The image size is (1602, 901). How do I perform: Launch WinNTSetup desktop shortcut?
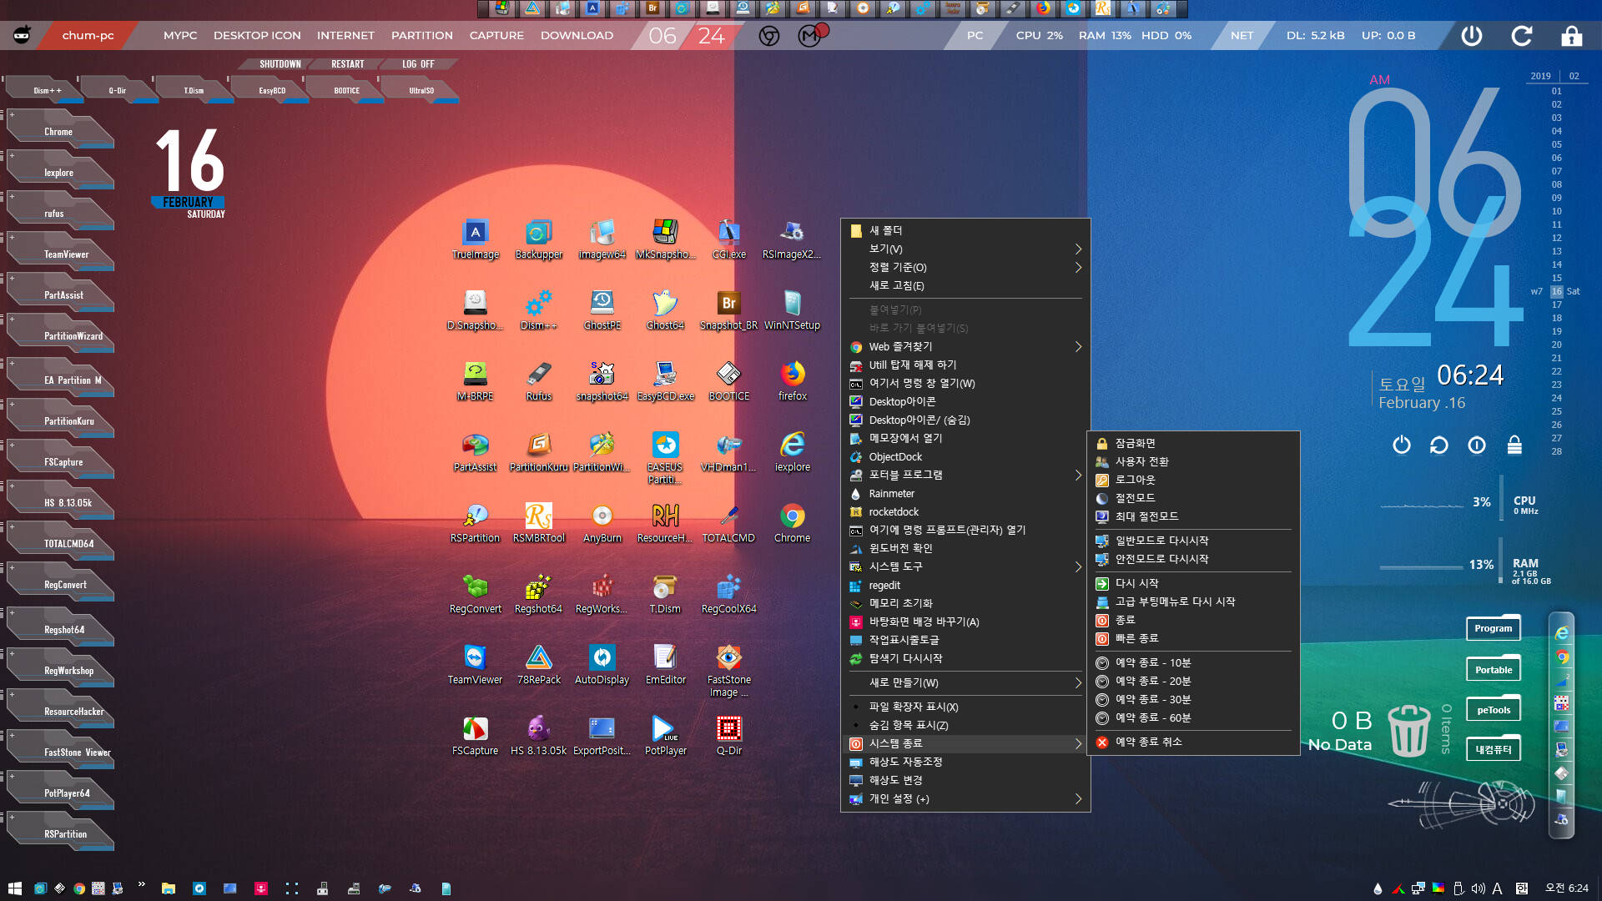[x=792, y=310]
